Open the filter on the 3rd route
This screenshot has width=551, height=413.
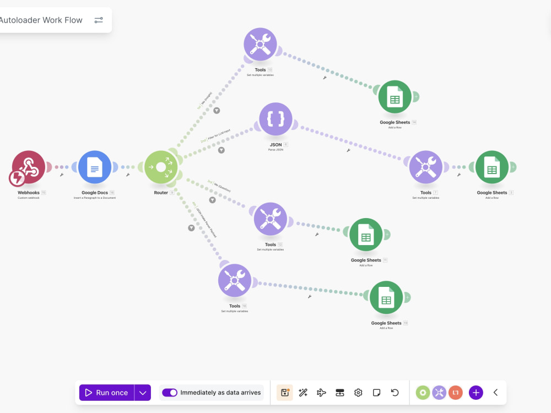tap(213, 200)
